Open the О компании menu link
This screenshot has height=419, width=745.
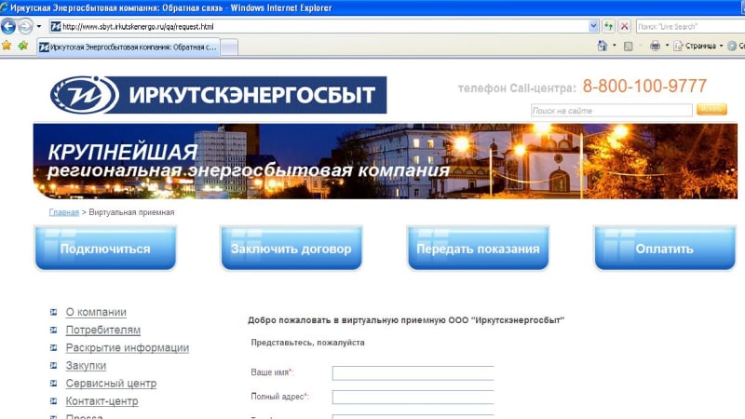(96, 312)
